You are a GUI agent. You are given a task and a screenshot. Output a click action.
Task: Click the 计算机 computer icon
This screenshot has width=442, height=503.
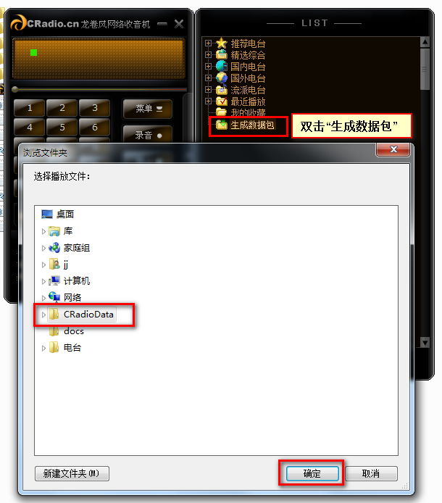54,281
